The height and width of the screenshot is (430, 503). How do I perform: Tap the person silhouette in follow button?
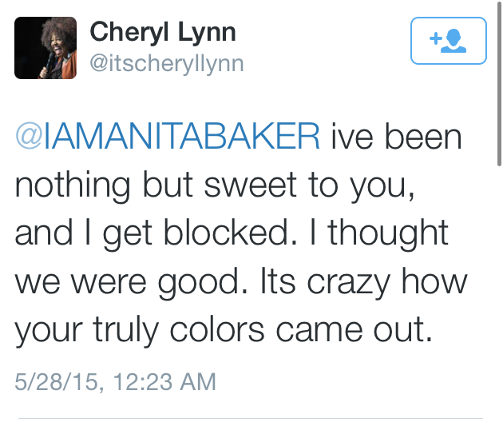click(455, 42)
